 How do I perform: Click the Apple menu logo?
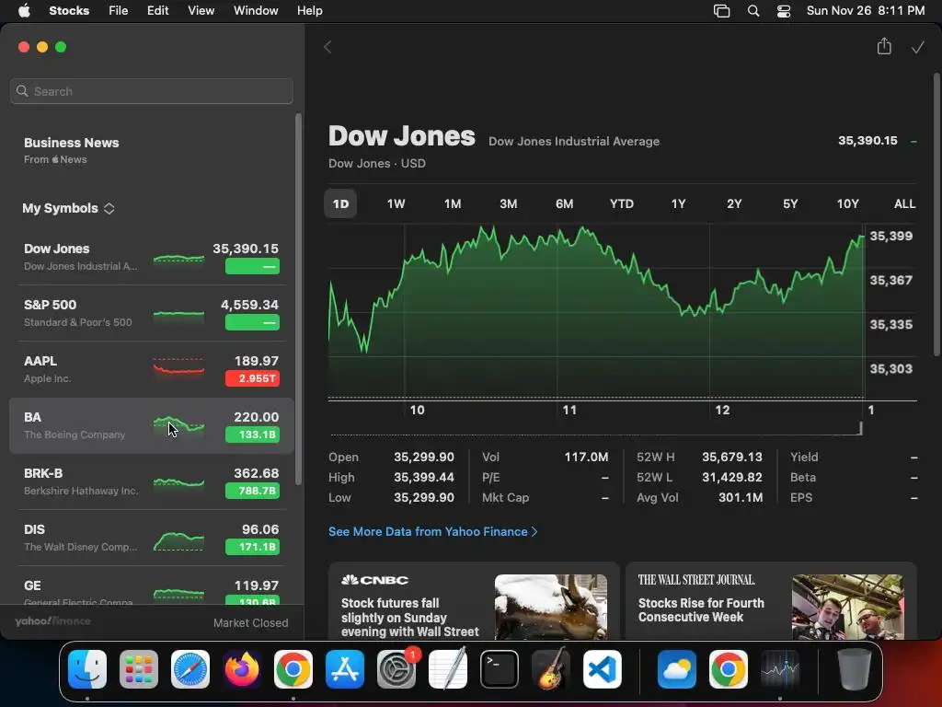(x=24, y=10)
